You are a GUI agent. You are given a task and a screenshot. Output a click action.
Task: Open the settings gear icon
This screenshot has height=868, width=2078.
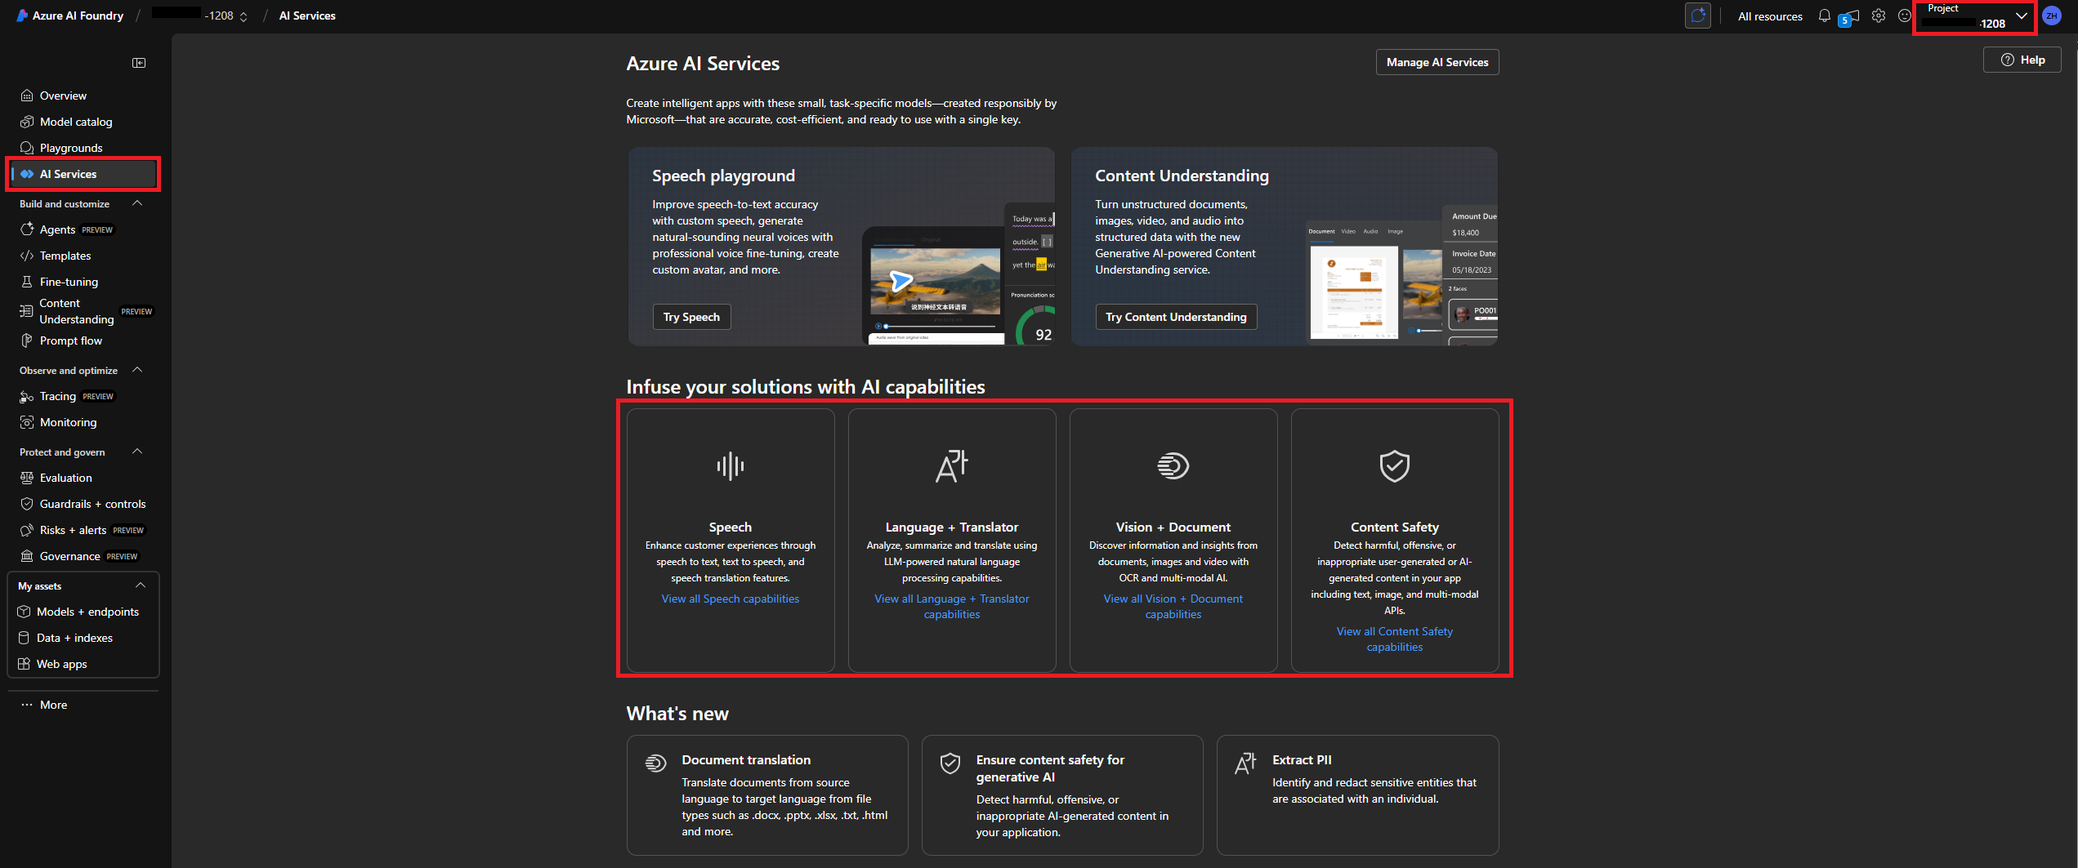1879,16
